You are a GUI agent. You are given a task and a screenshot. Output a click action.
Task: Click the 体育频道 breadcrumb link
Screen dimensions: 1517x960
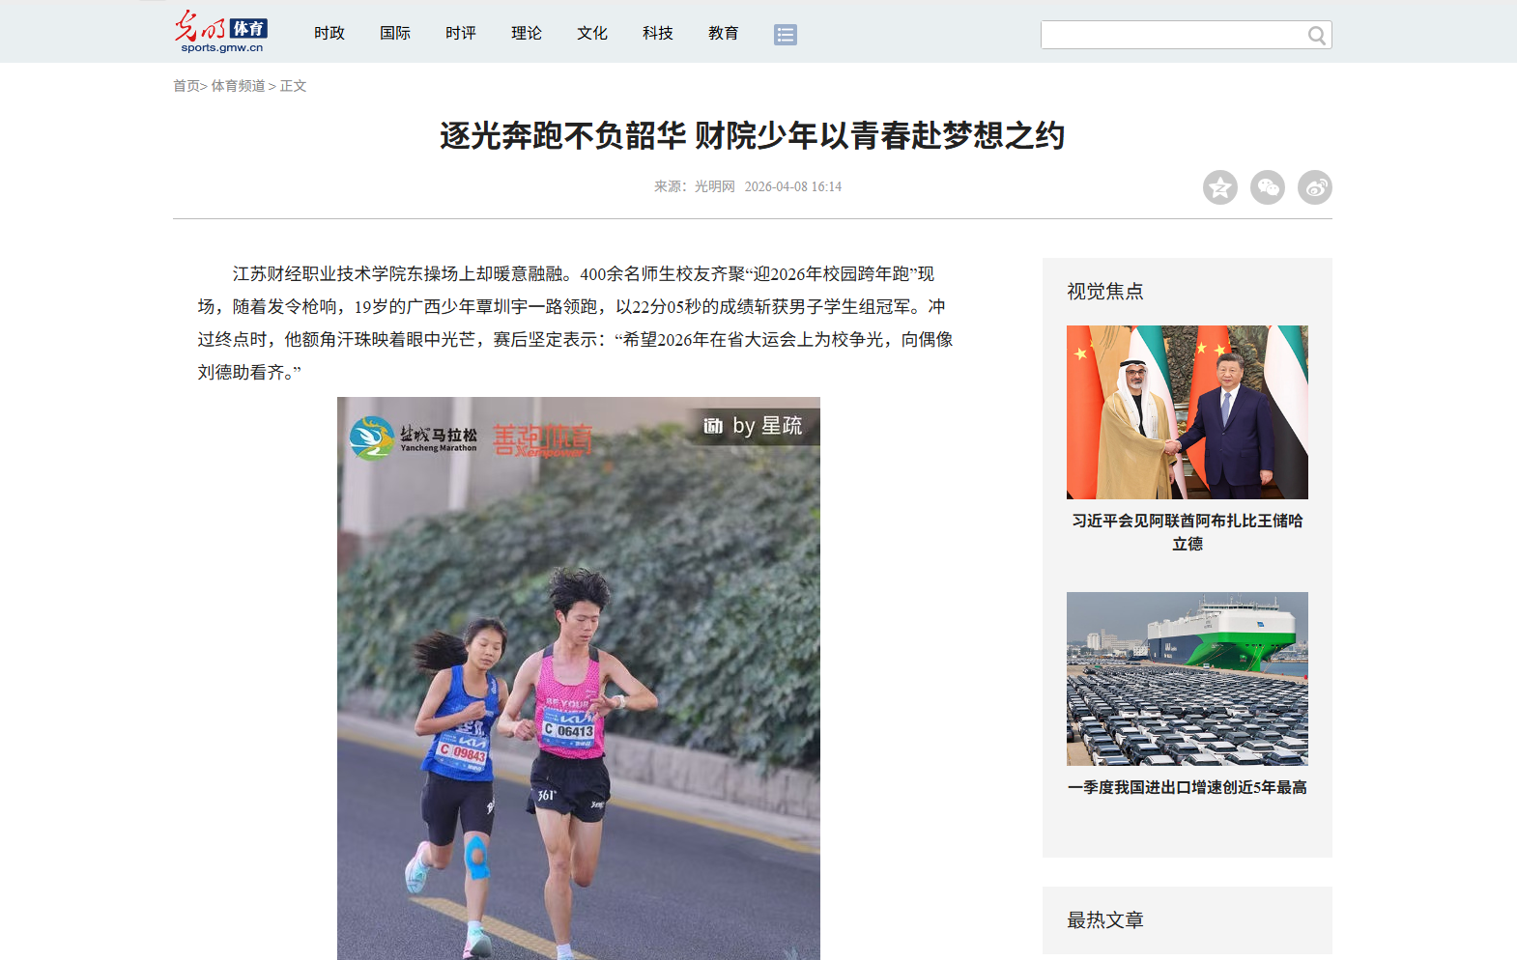point(238,86)
